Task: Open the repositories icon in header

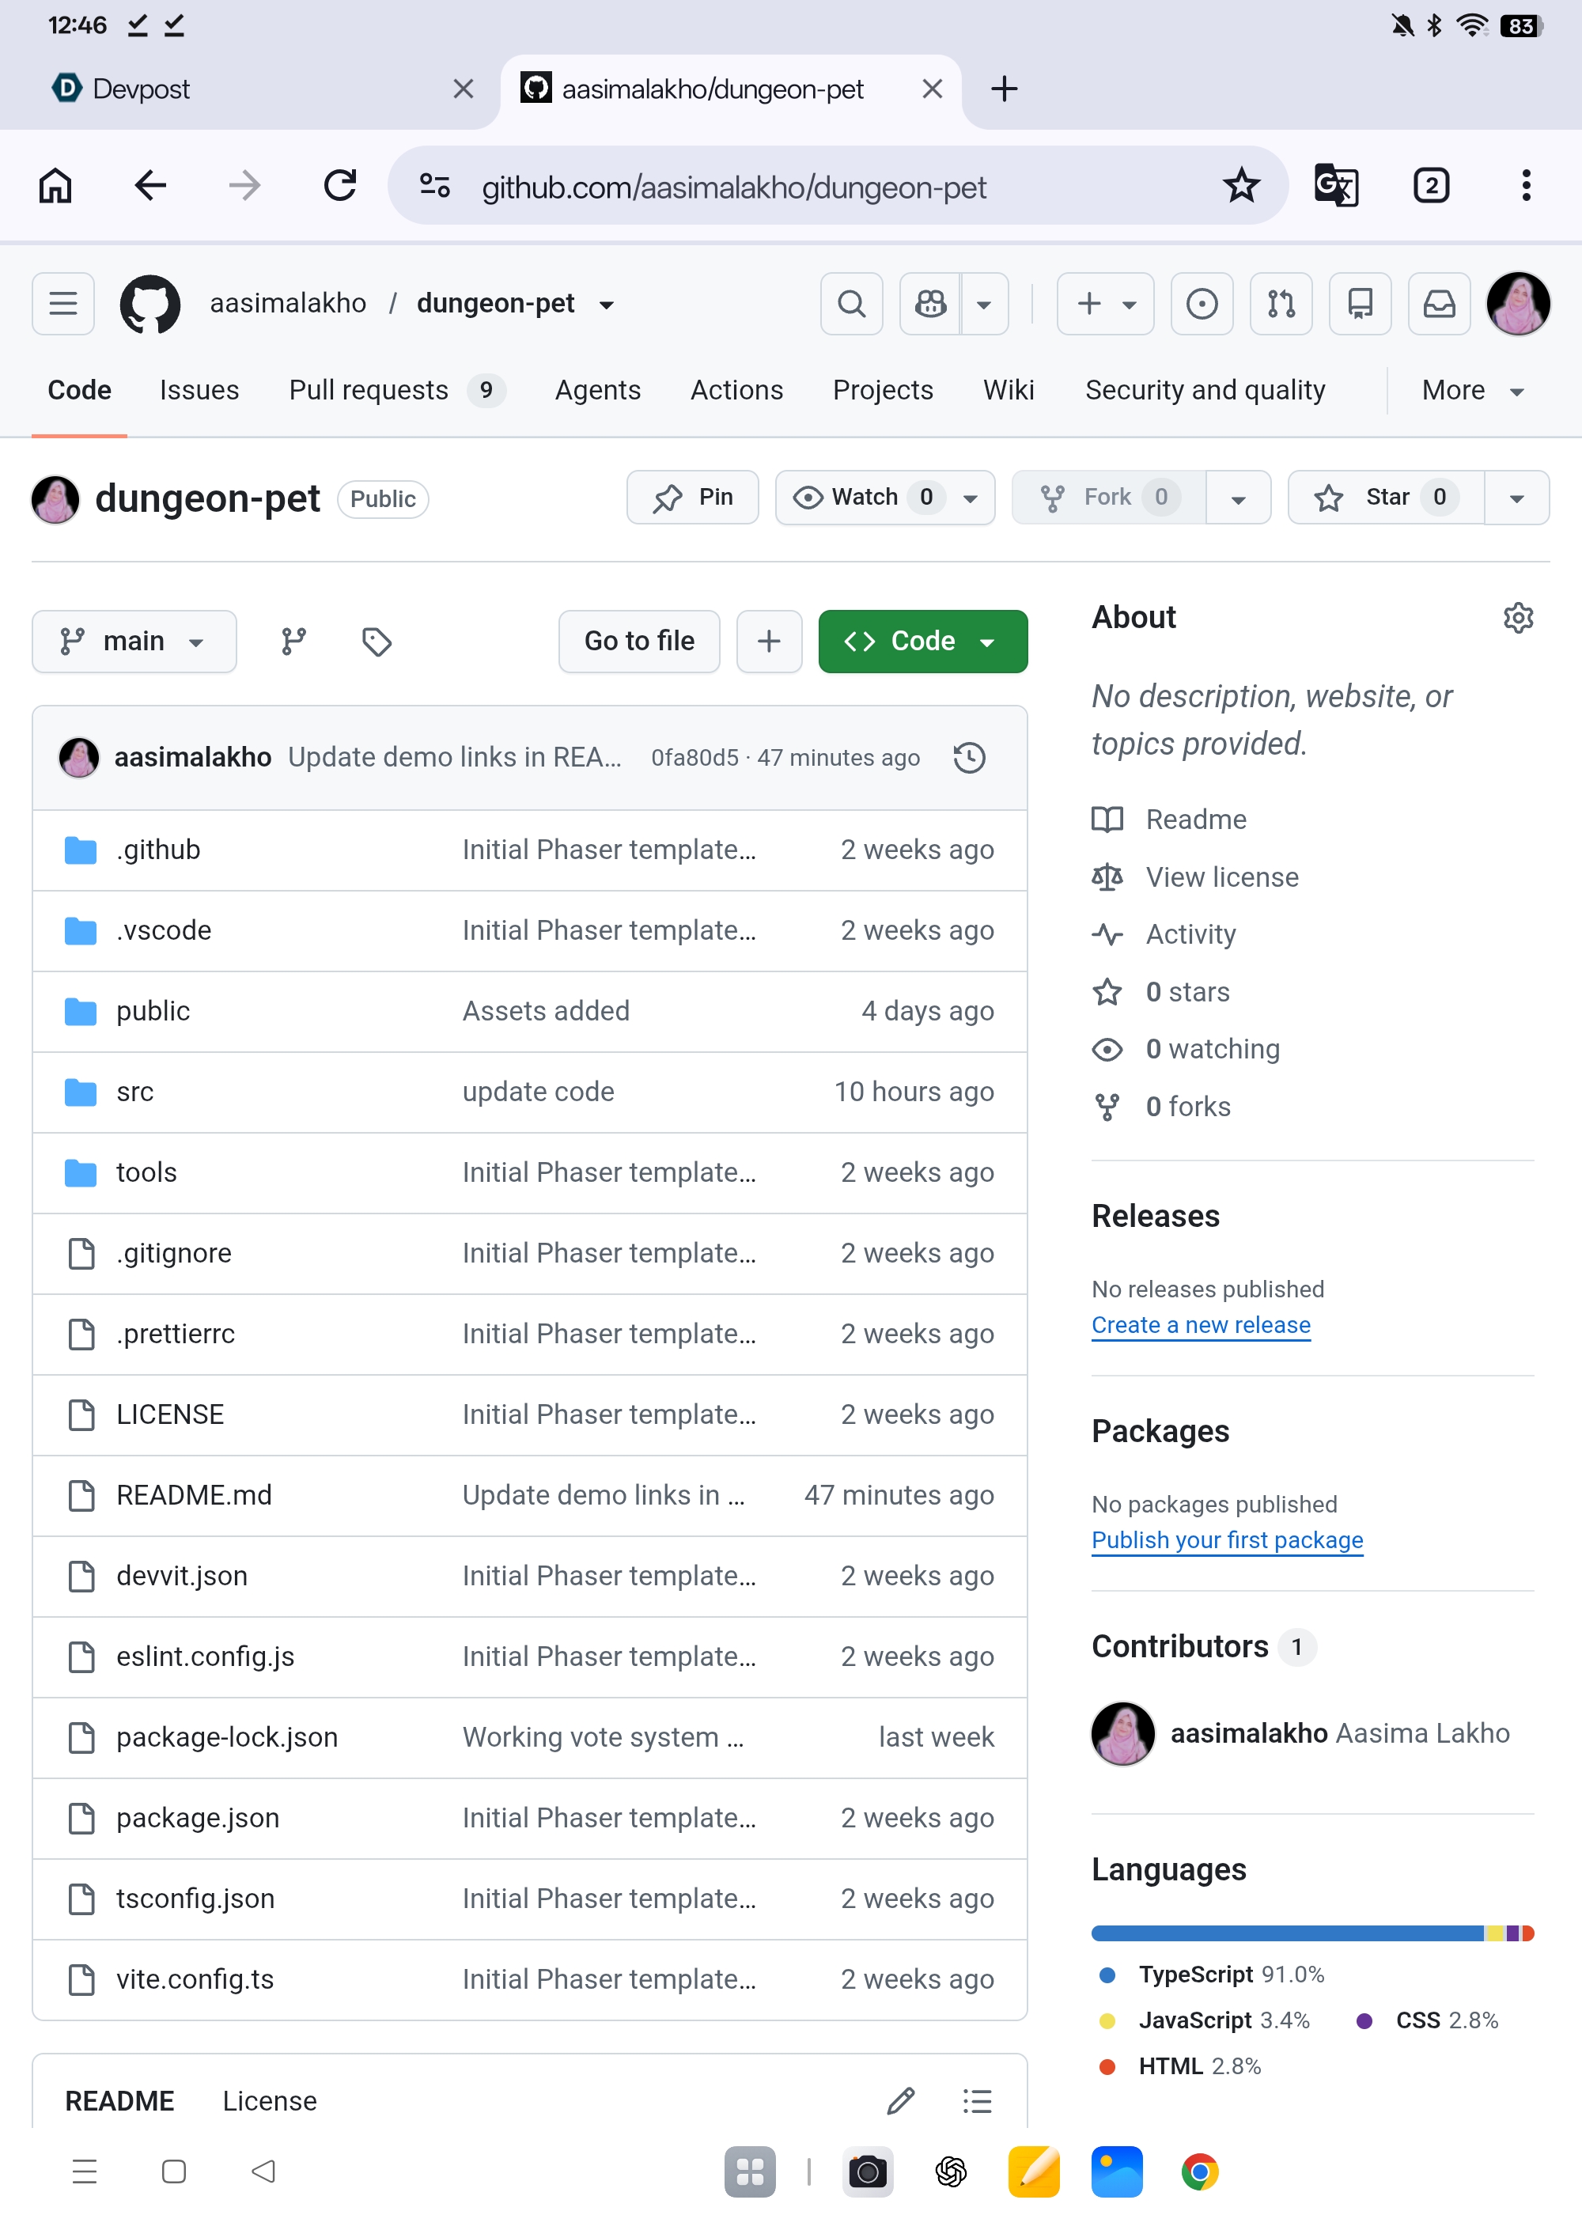Action: (1360, 304)
